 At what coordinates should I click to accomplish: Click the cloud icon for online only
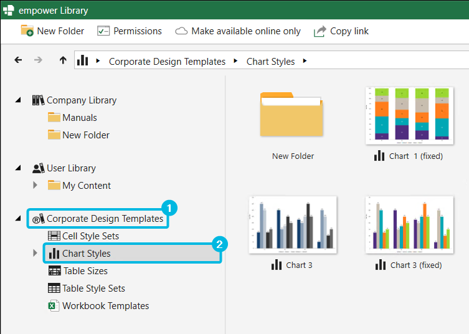[x=181, y=31]
